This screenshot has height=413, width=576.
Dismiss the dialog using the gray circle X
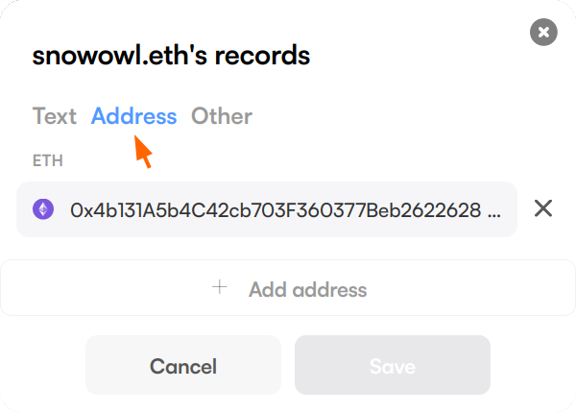point(543,33)
